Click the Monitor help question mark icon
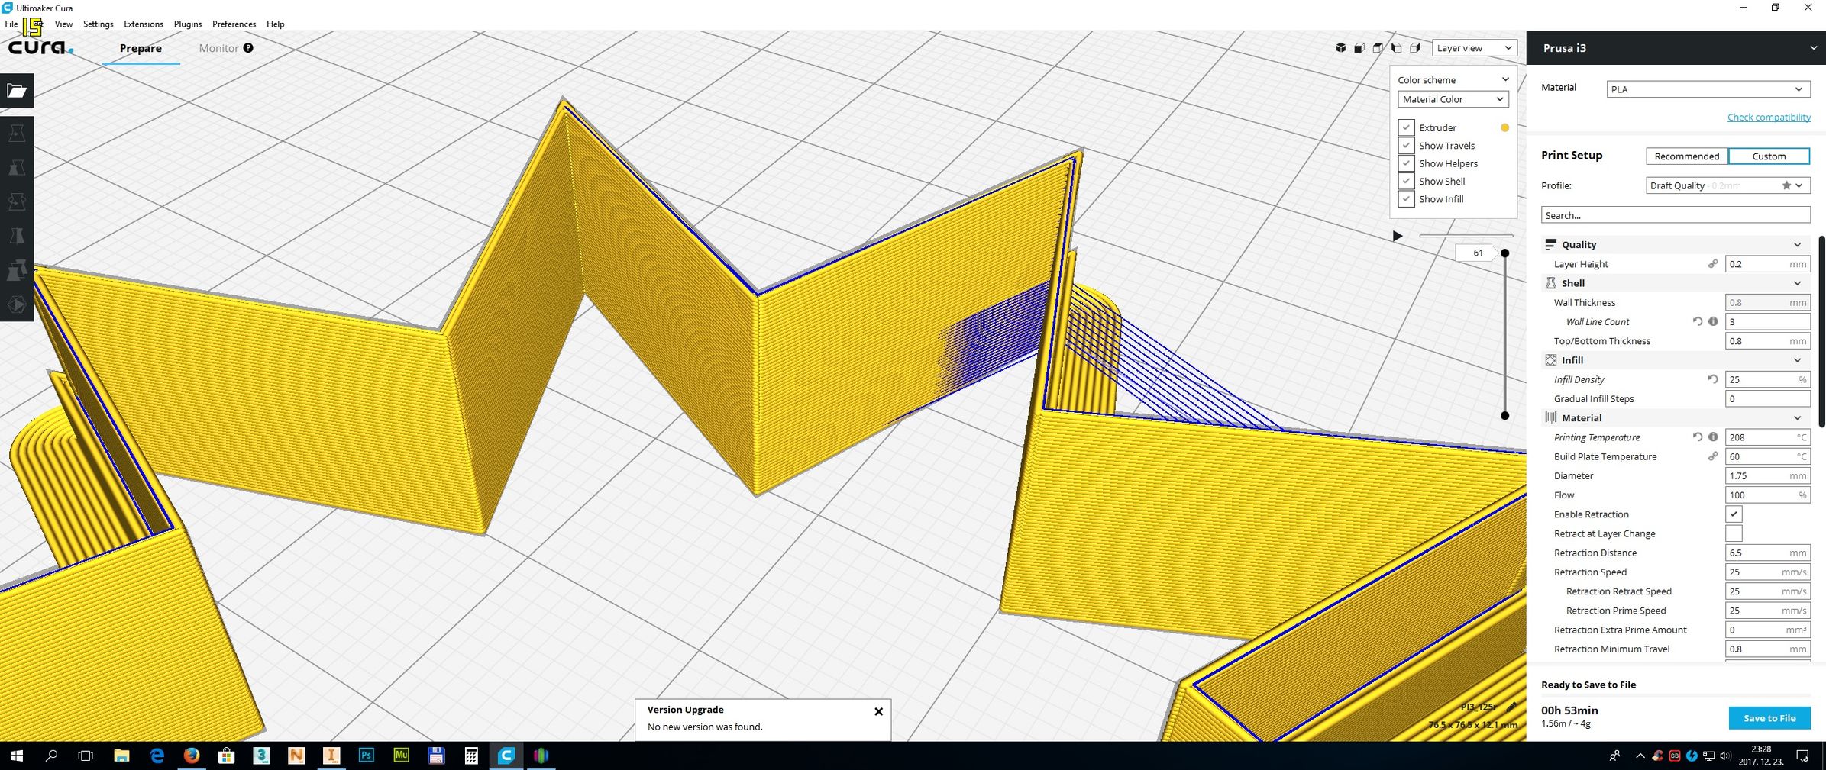Viewport: 1826px width, 770px height. click(248, 48)
